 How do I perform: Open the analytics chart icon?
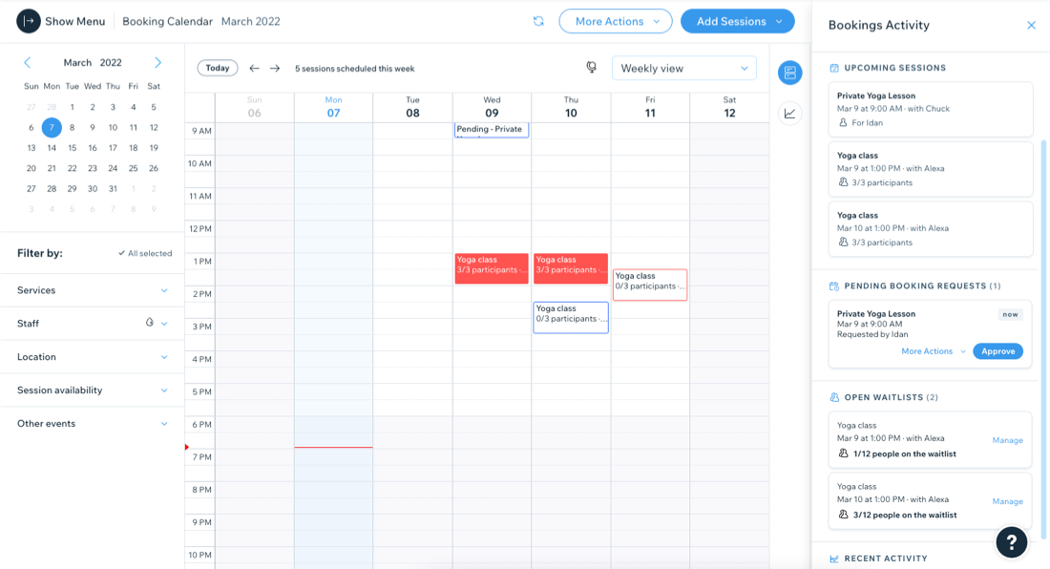(790, 113)
